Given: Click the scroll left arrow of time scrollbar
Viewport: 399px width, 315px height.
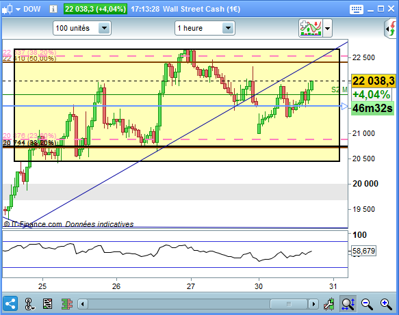Looking at the screenshot, I should click(82, 304).
